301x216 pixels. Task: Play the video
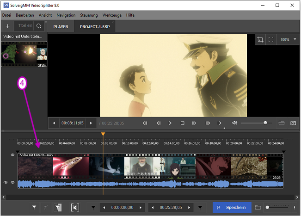[x=170, y=123]
